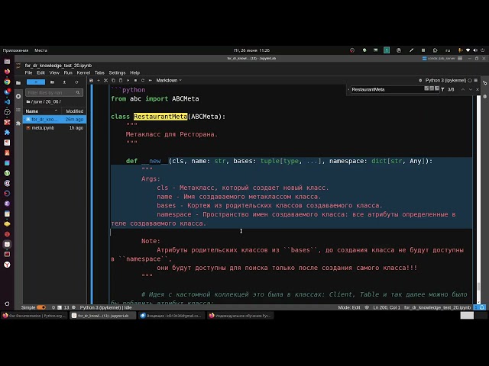Launch Visual Studio Code from the dock

click(x=7, y=101)
